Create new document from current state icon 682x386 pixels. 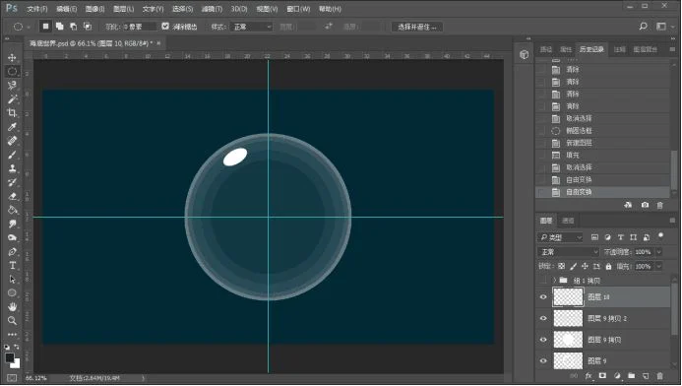[x=628, y=205]
